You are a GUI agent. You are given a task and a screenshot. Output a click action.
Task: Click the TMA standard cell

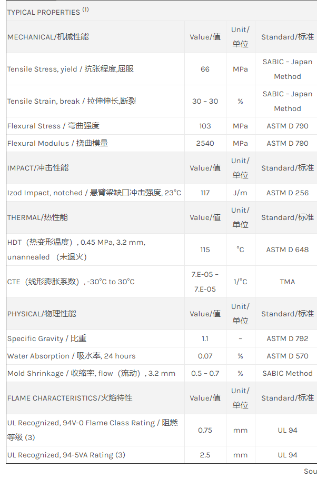tap(288, 282)
